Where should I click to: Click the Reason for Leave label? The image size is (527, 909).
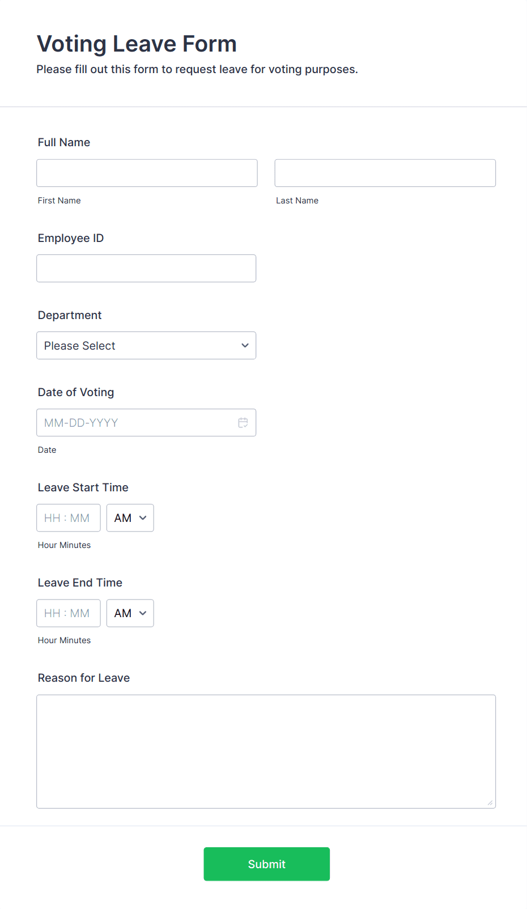tap(84, 678)
